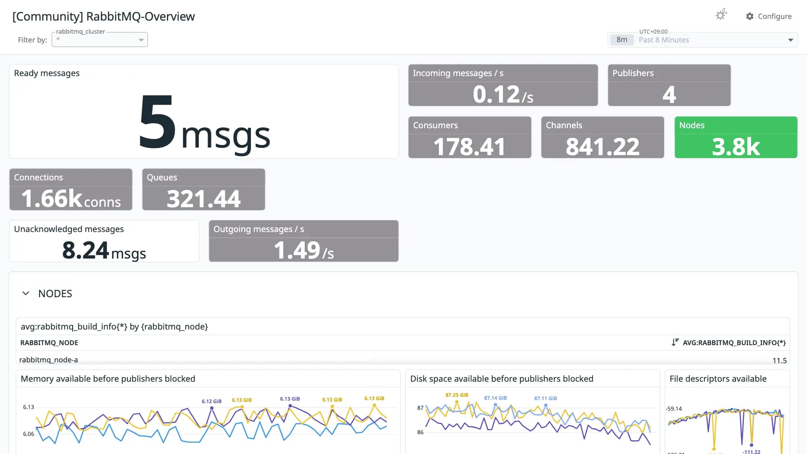The width and height of the screenshot is (807, 454).
Task: Click the File descriptors available graph title
Action: pos(718,379)
